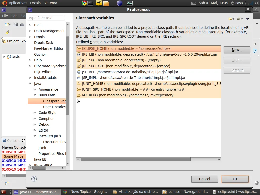Click the Ubuntu logo in top panel

(x=5, y=3)
